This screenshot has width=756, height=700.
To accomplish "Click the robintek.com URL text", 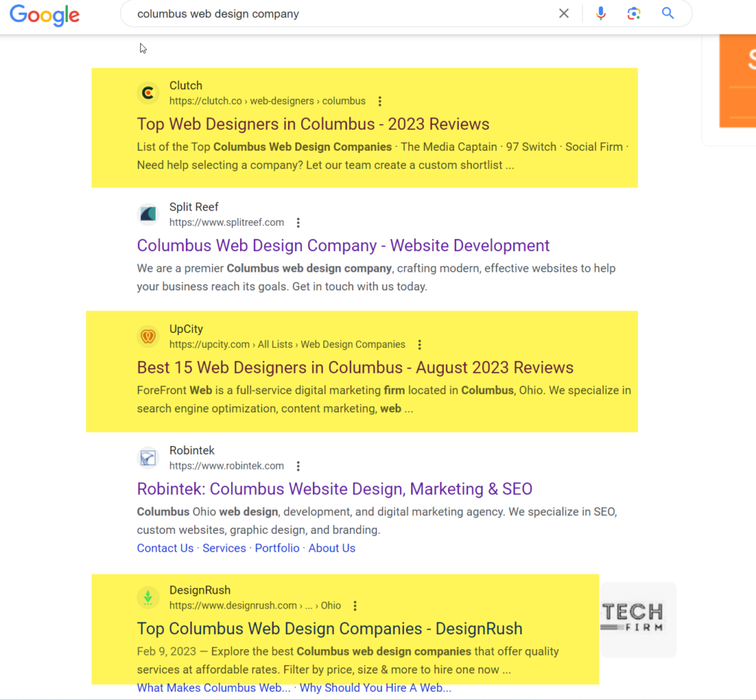I will (227, 466).
